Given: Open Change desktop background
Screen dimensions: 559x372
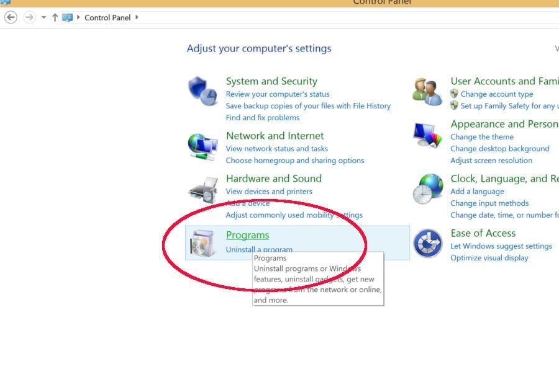Looking at the screenshot, I should click(500, 148).
